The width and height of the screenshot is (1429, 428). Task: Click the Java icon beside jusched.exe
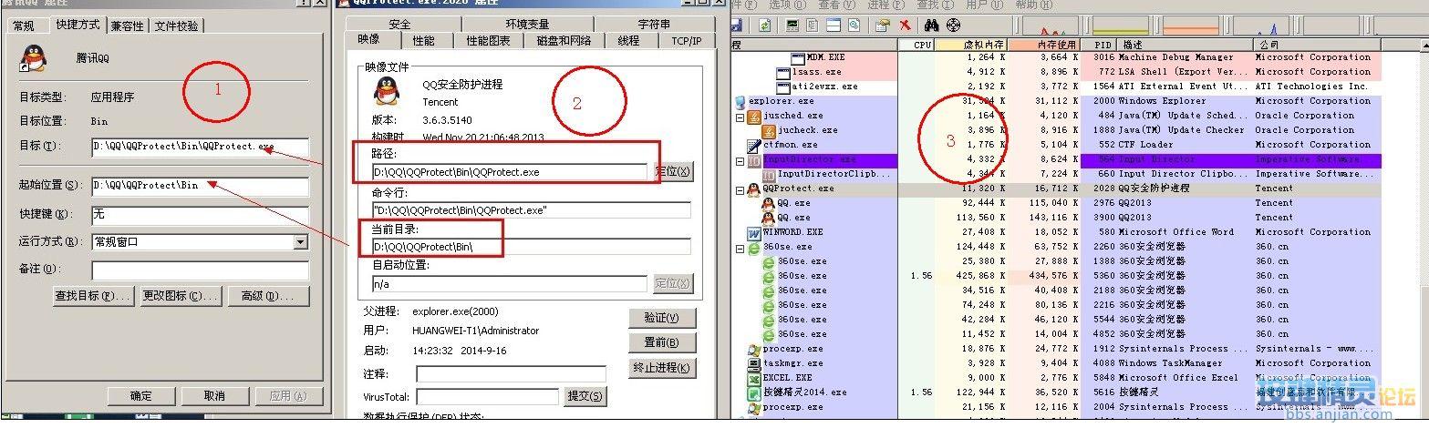[x=753, y=116]
